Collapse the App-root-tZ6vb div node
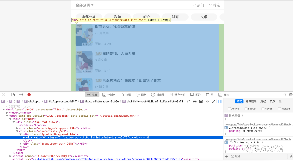Viewport: 293px width, 161px height. [x=14, y=122]
